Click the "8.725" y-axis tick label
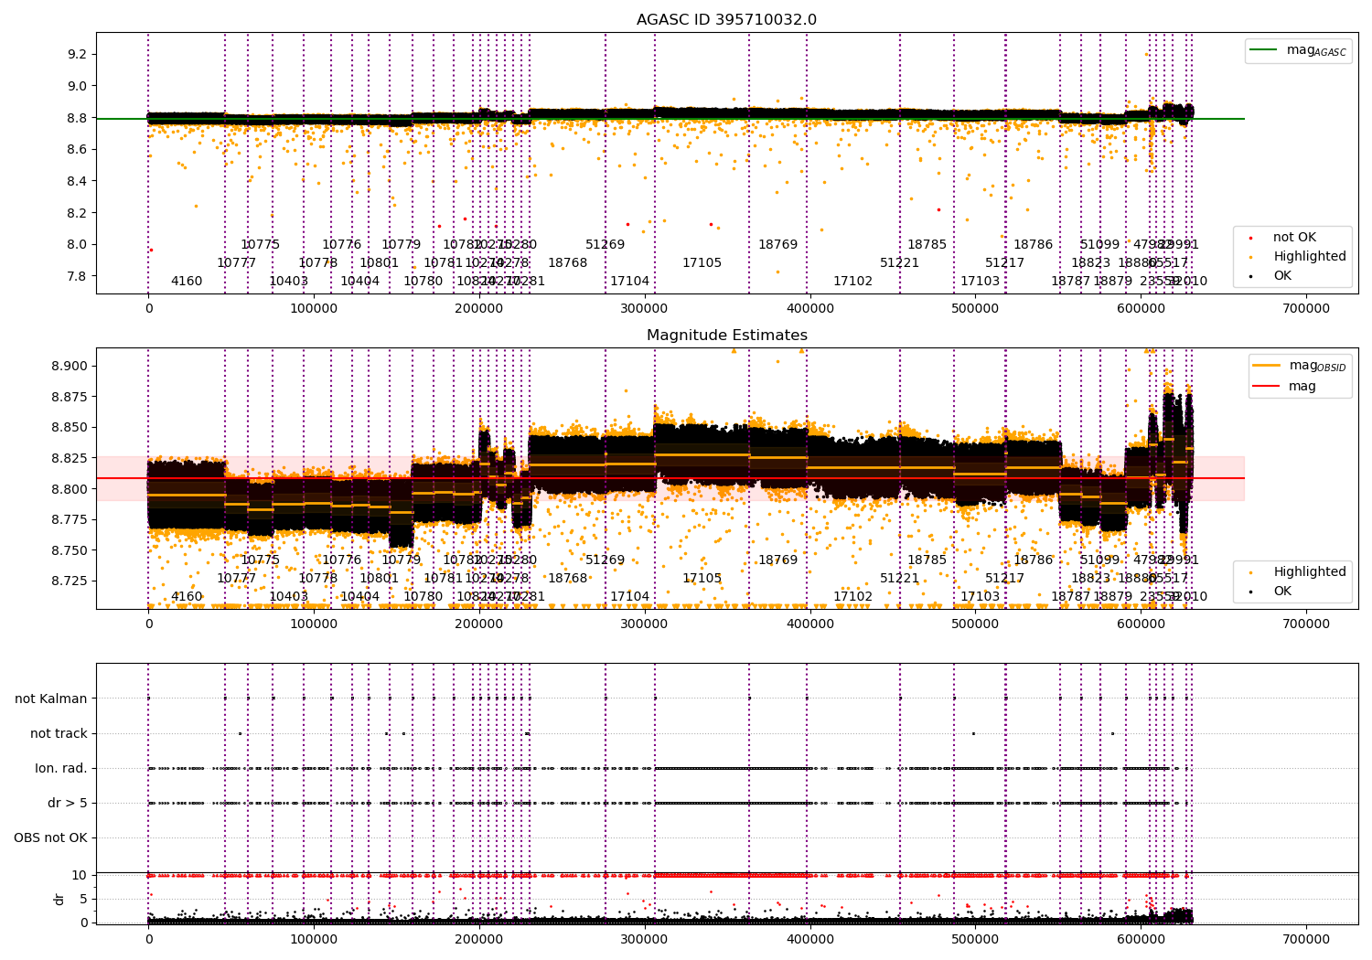 click(70, 581)
